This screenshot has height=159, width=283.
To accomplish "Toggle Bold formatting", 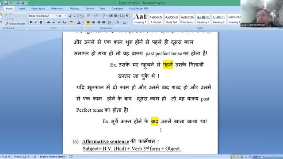I will pyautogui.click(x=31, y=23).
